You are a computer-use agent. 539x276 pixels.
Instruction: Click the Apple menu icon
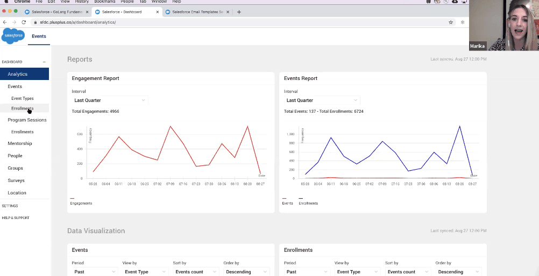coord(6,2)
